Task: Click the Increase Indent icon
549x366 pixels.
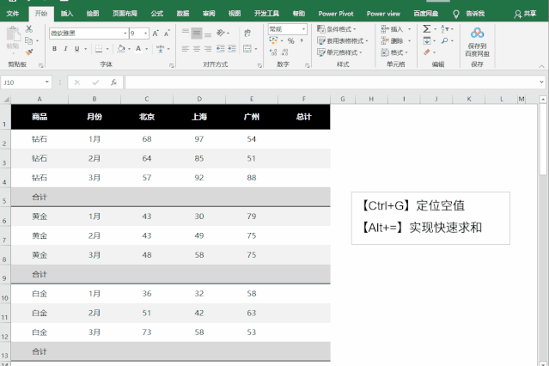Action: click(232, 49)
